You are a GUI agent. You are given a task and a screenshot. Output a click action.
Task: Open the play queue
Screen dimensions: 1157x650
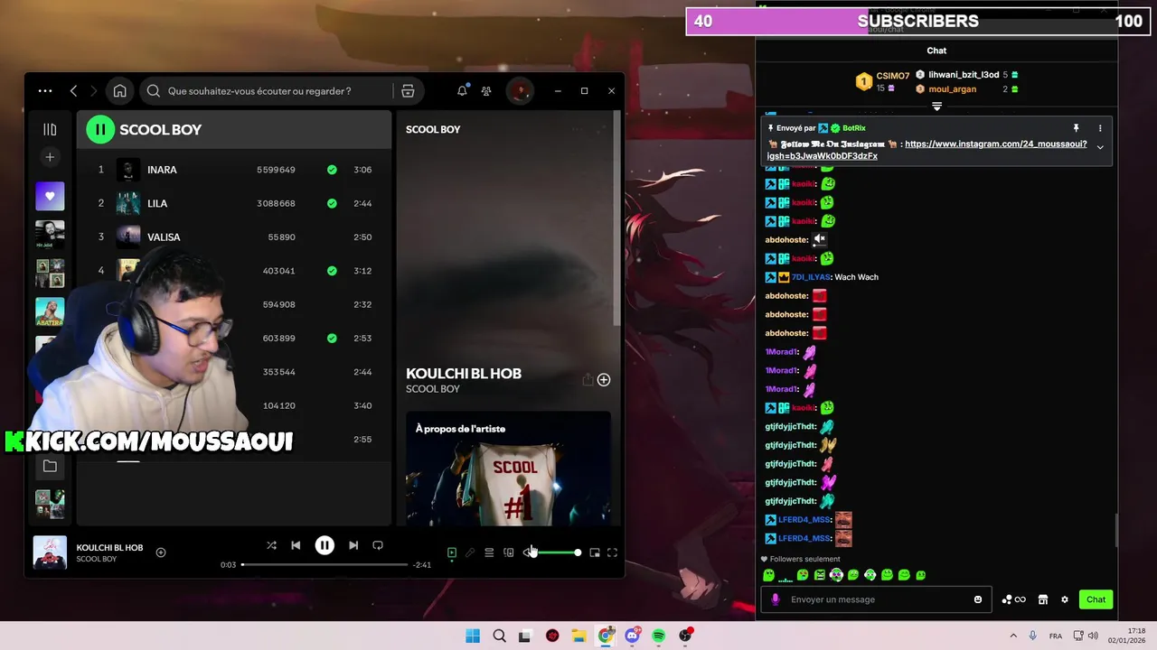point(489,552)
